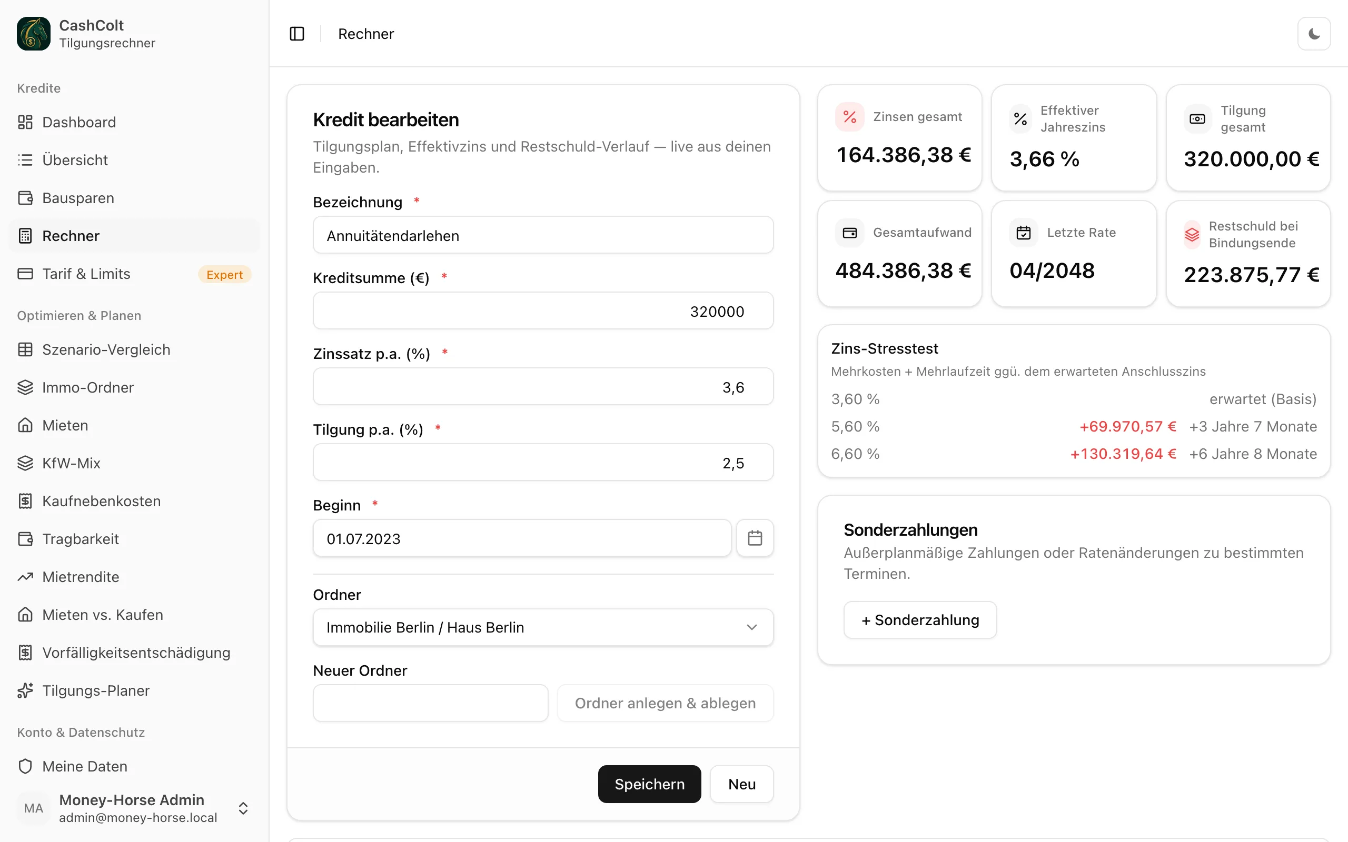Click the Mieten house icon
The width and height of the screenshot is (1348, 842).
(25, 425)
